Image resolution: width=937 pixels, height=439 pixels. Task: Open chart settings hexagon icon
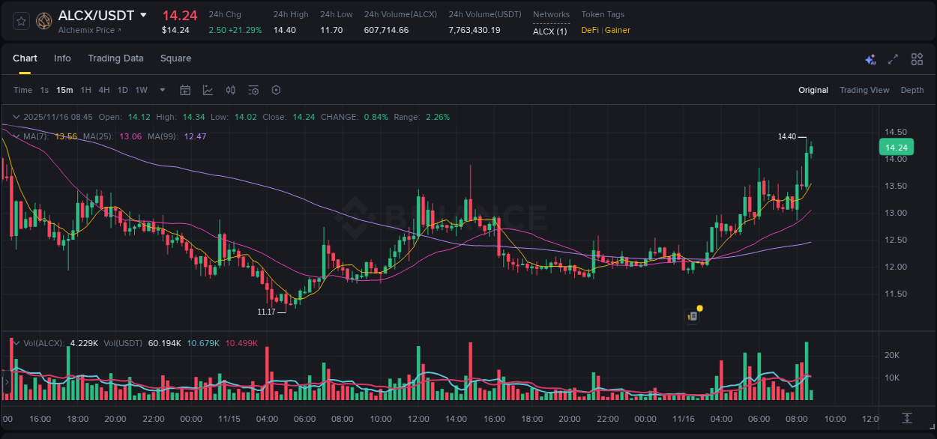point(276,90)
